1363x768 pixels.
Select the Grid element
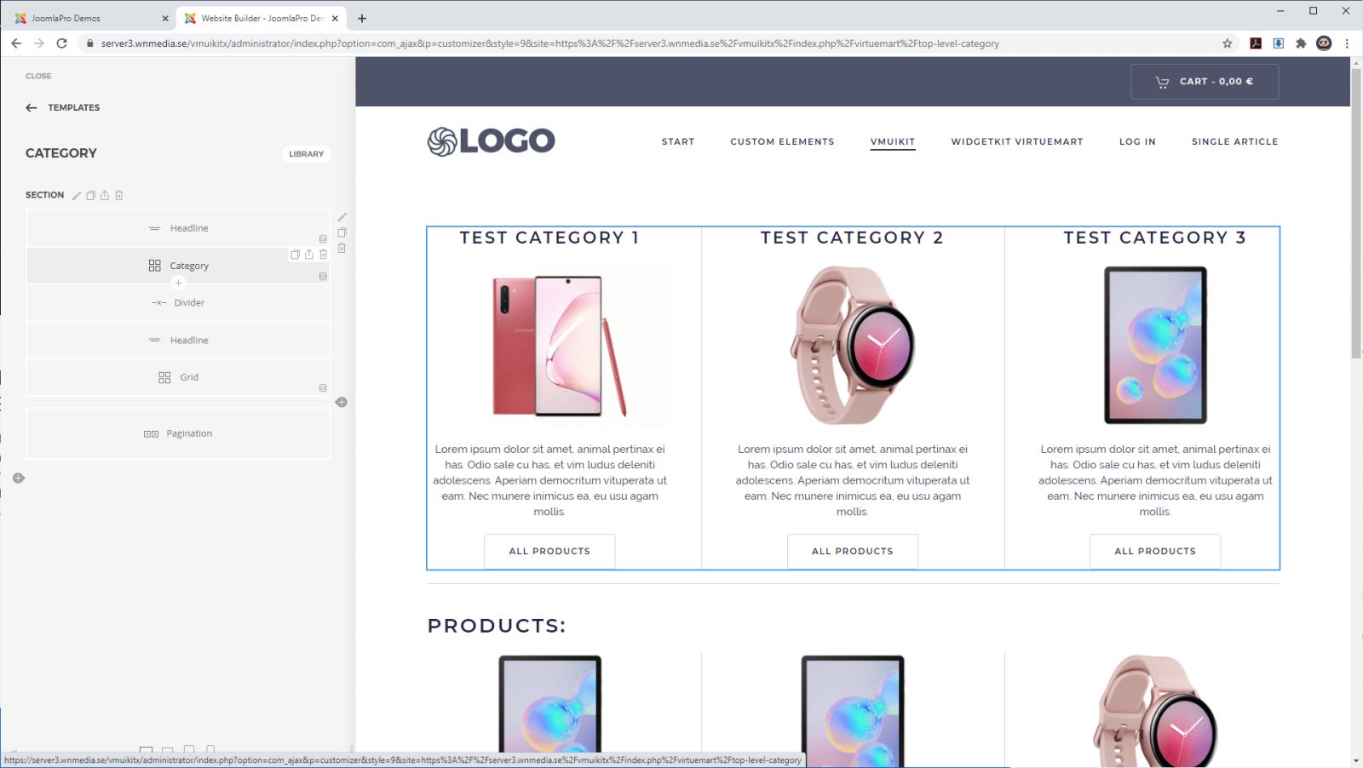coord(178,377)
